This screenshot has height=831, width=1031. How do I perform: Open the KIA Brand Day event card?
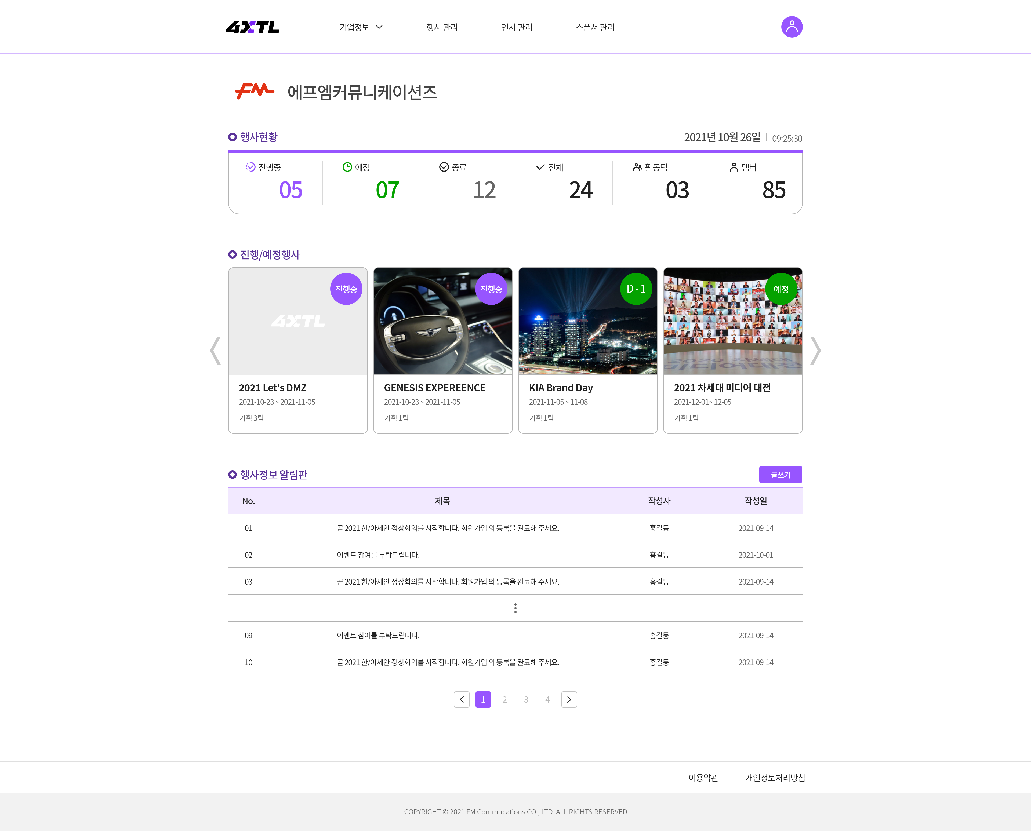[x=587, y=350]
